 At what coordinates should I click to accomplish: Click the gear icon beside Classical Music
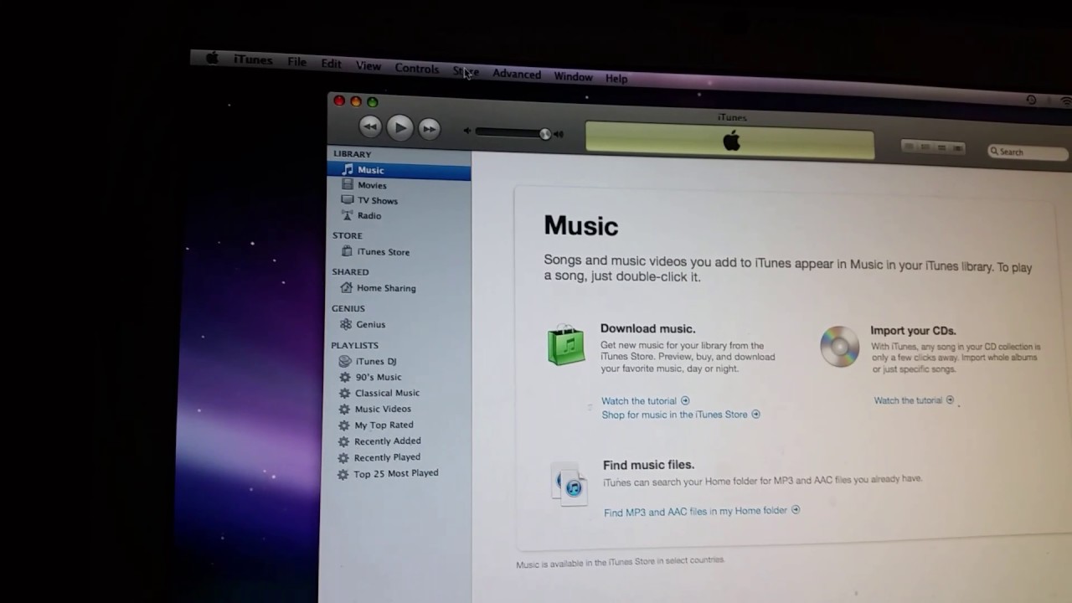coord(344,393)
